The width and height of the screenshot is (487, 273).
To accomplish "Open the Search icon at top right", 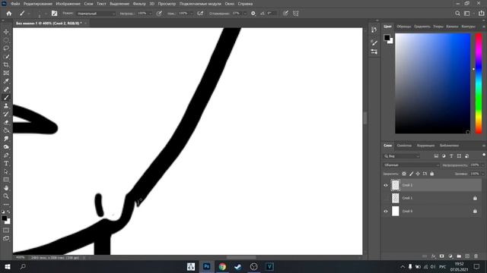I will (457, 14).
